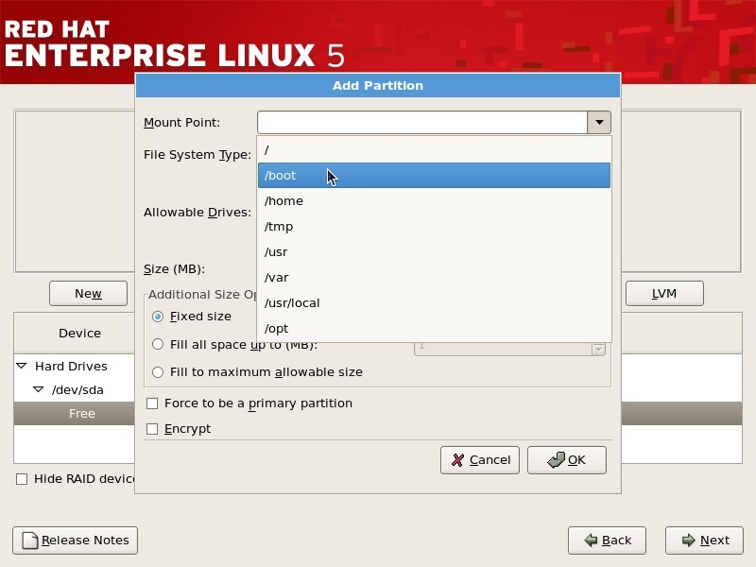Check Hide RAID device option
The width and height of the screenshot is (756, 567).
click(x=22, y=479)
